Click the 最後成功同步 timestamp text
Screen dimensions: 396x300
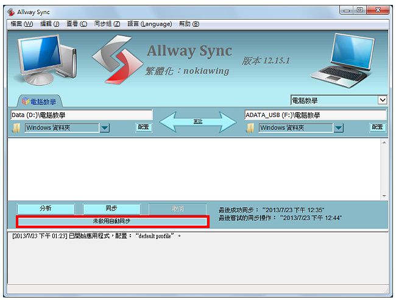[x=271, y=210]
